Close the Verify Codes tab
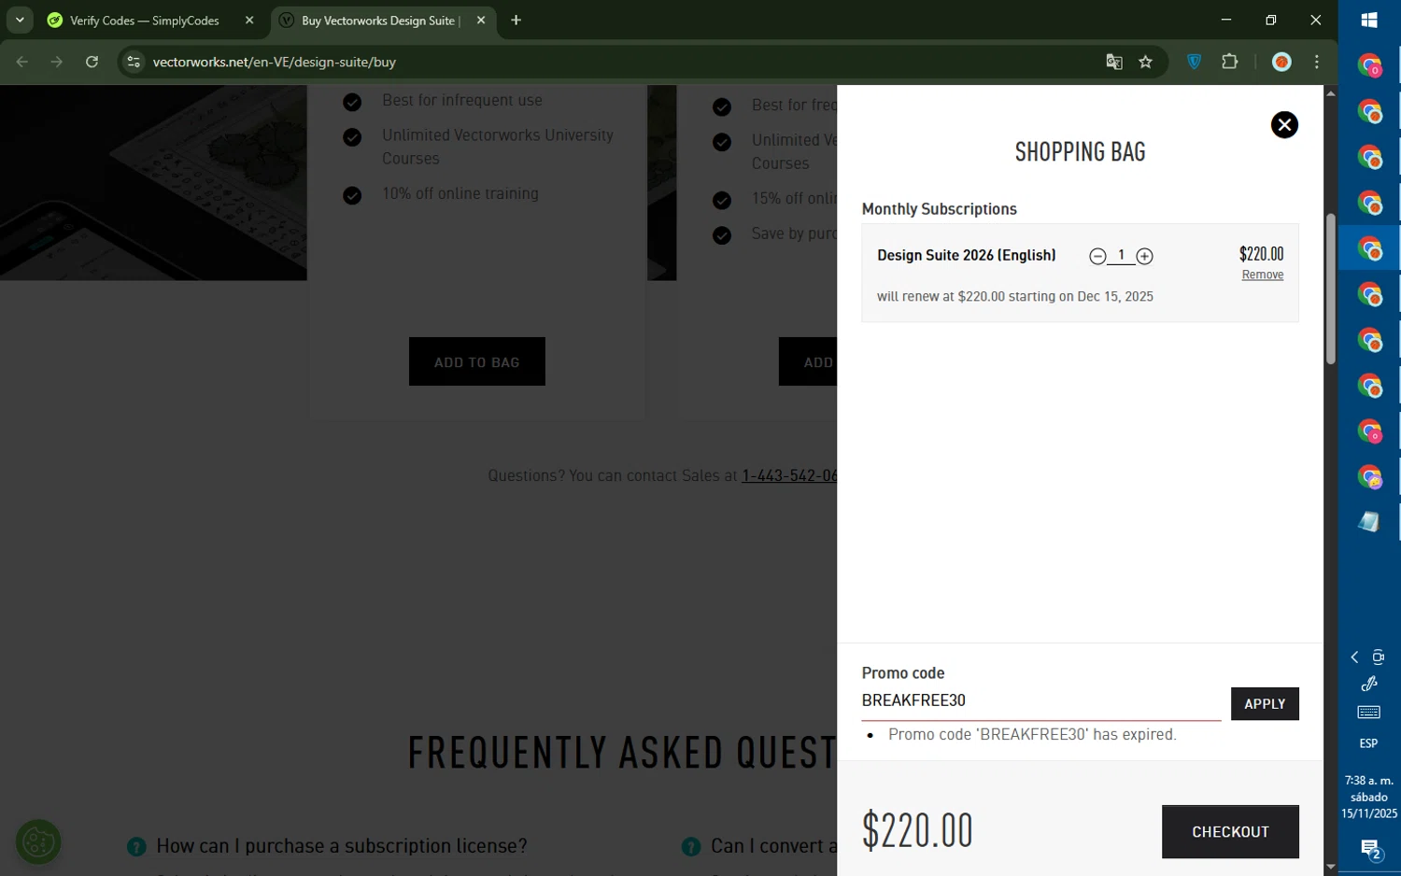The height and width of the screenshot is (876, 1401). (x=249, y=21)
